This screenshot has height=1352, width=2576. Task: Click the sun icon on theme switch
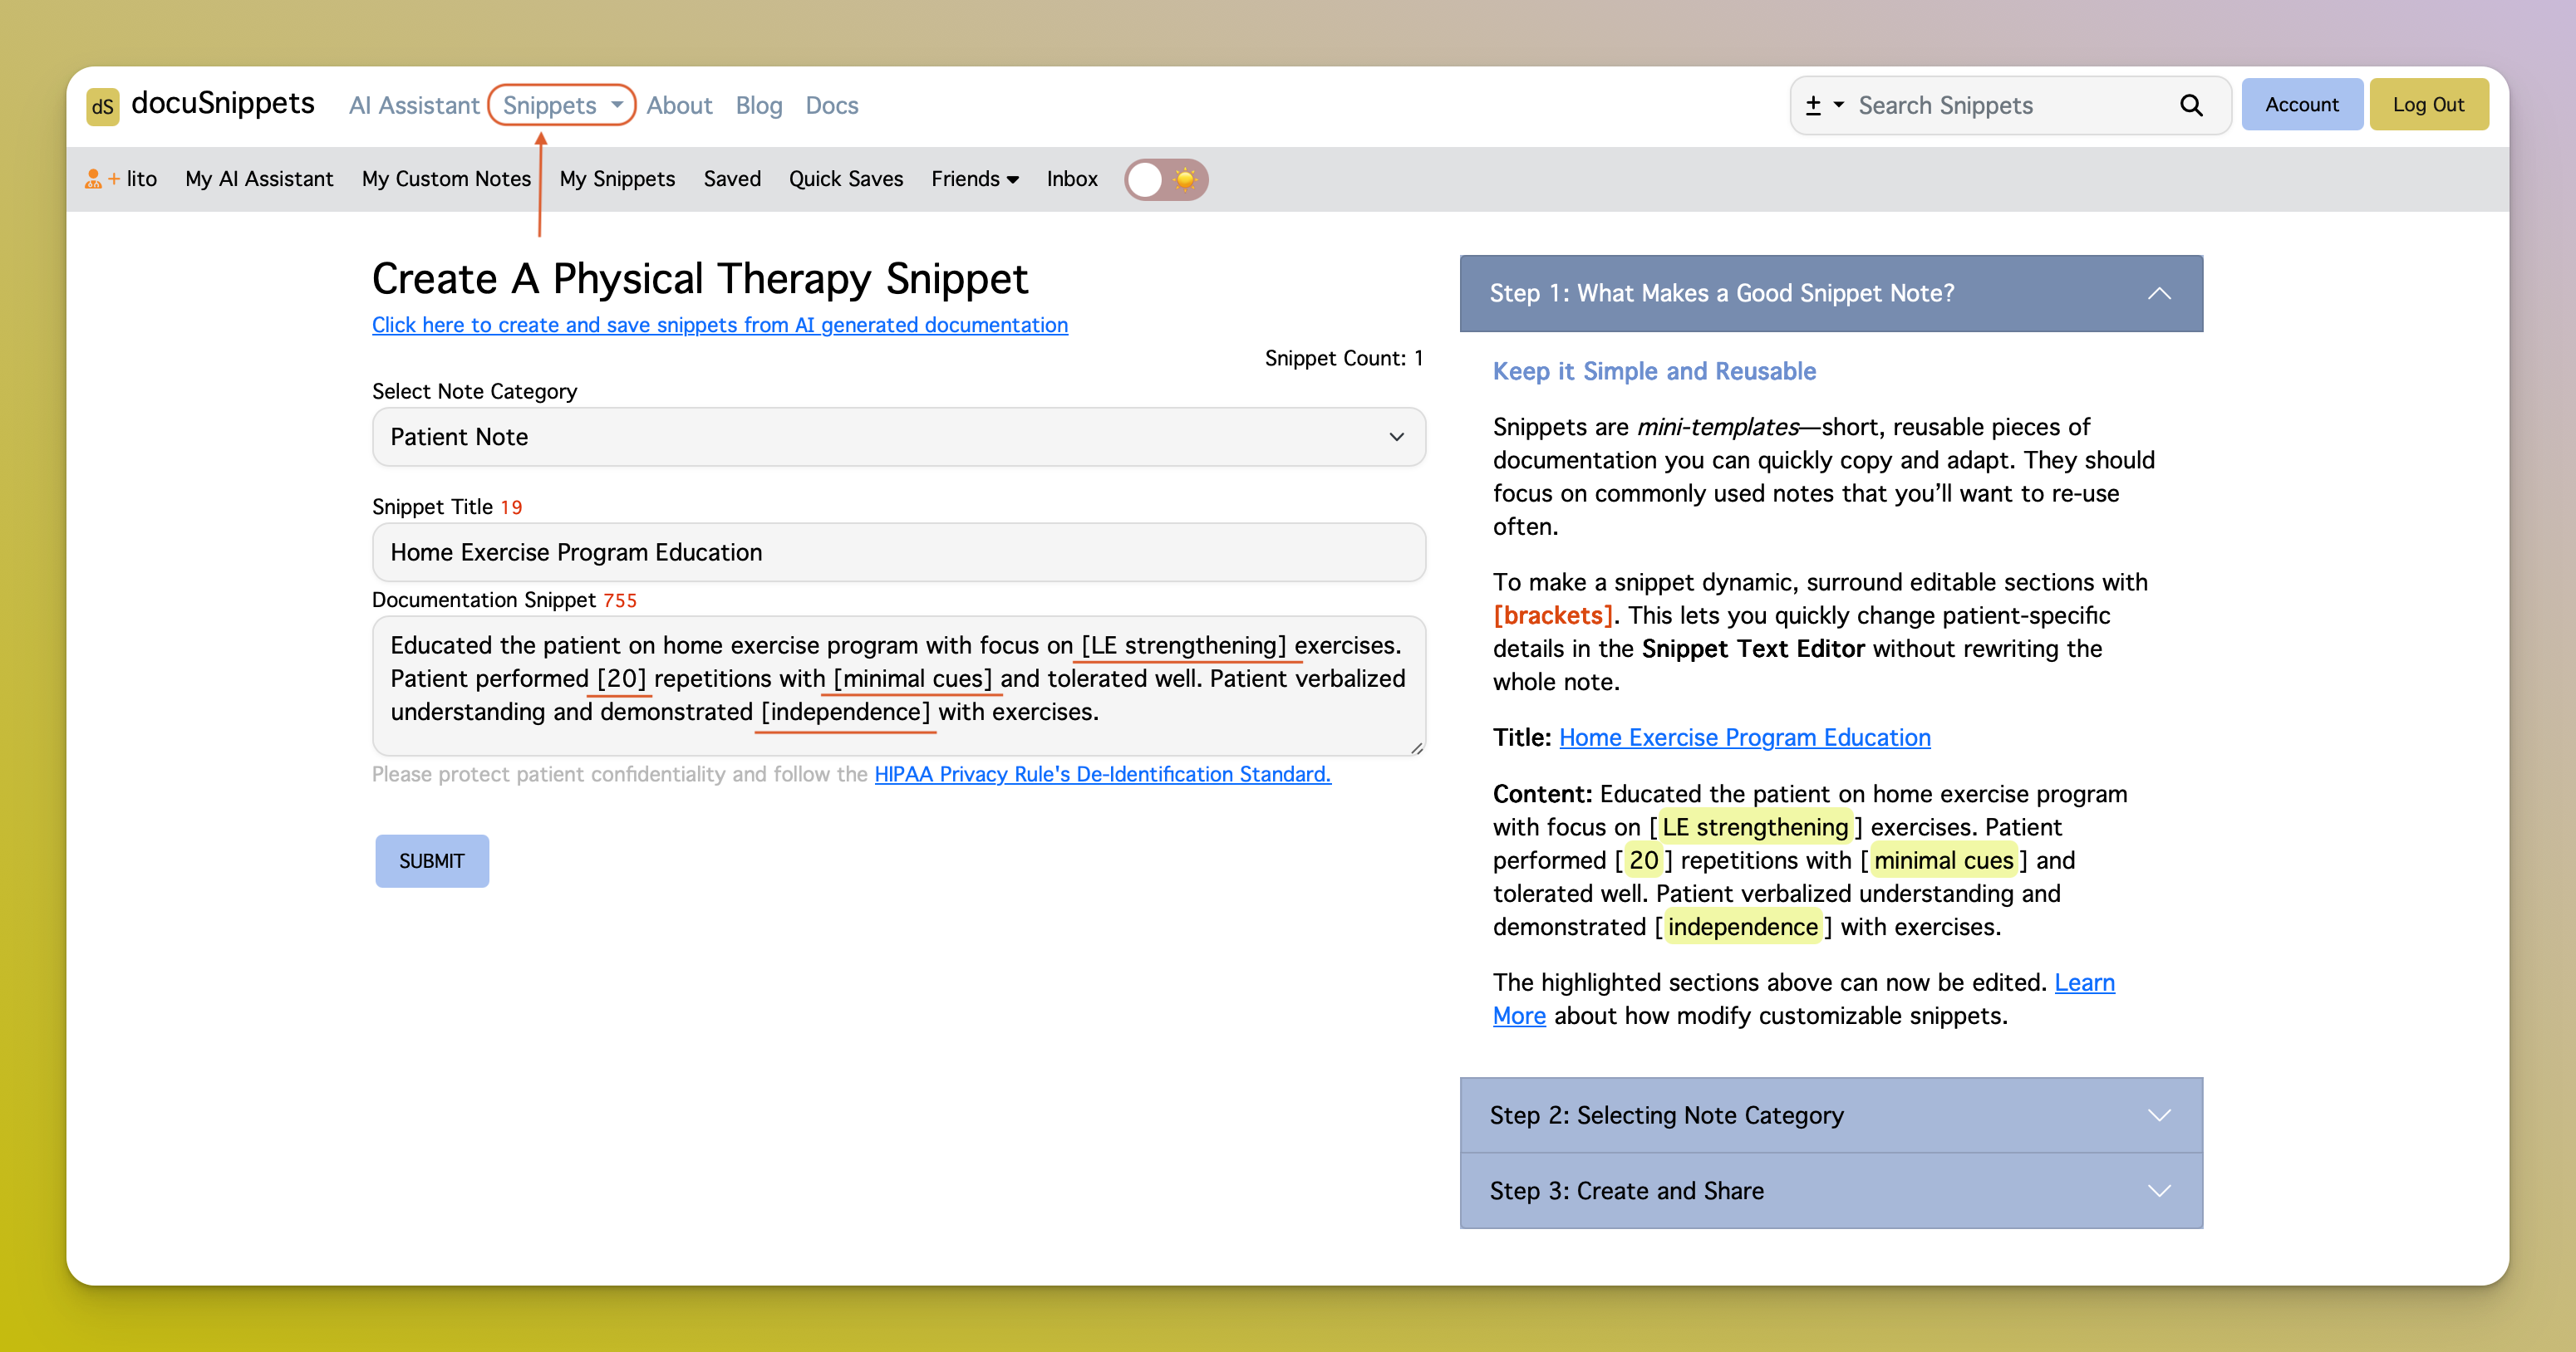point(1185,179)
